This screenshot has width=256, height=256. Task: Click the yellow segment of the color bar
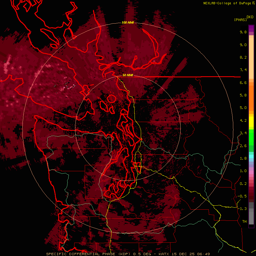coord(251,122)
